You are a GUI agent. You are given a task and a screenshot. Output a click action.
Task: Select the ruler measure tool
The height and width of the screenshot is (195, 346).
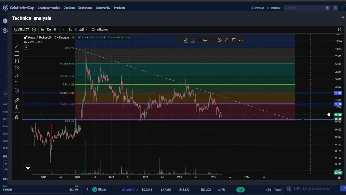pos(17,100)
